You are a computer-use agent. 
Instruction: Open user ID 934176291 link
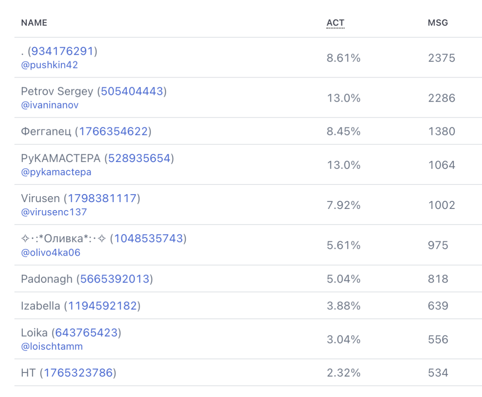click(63, 51)
